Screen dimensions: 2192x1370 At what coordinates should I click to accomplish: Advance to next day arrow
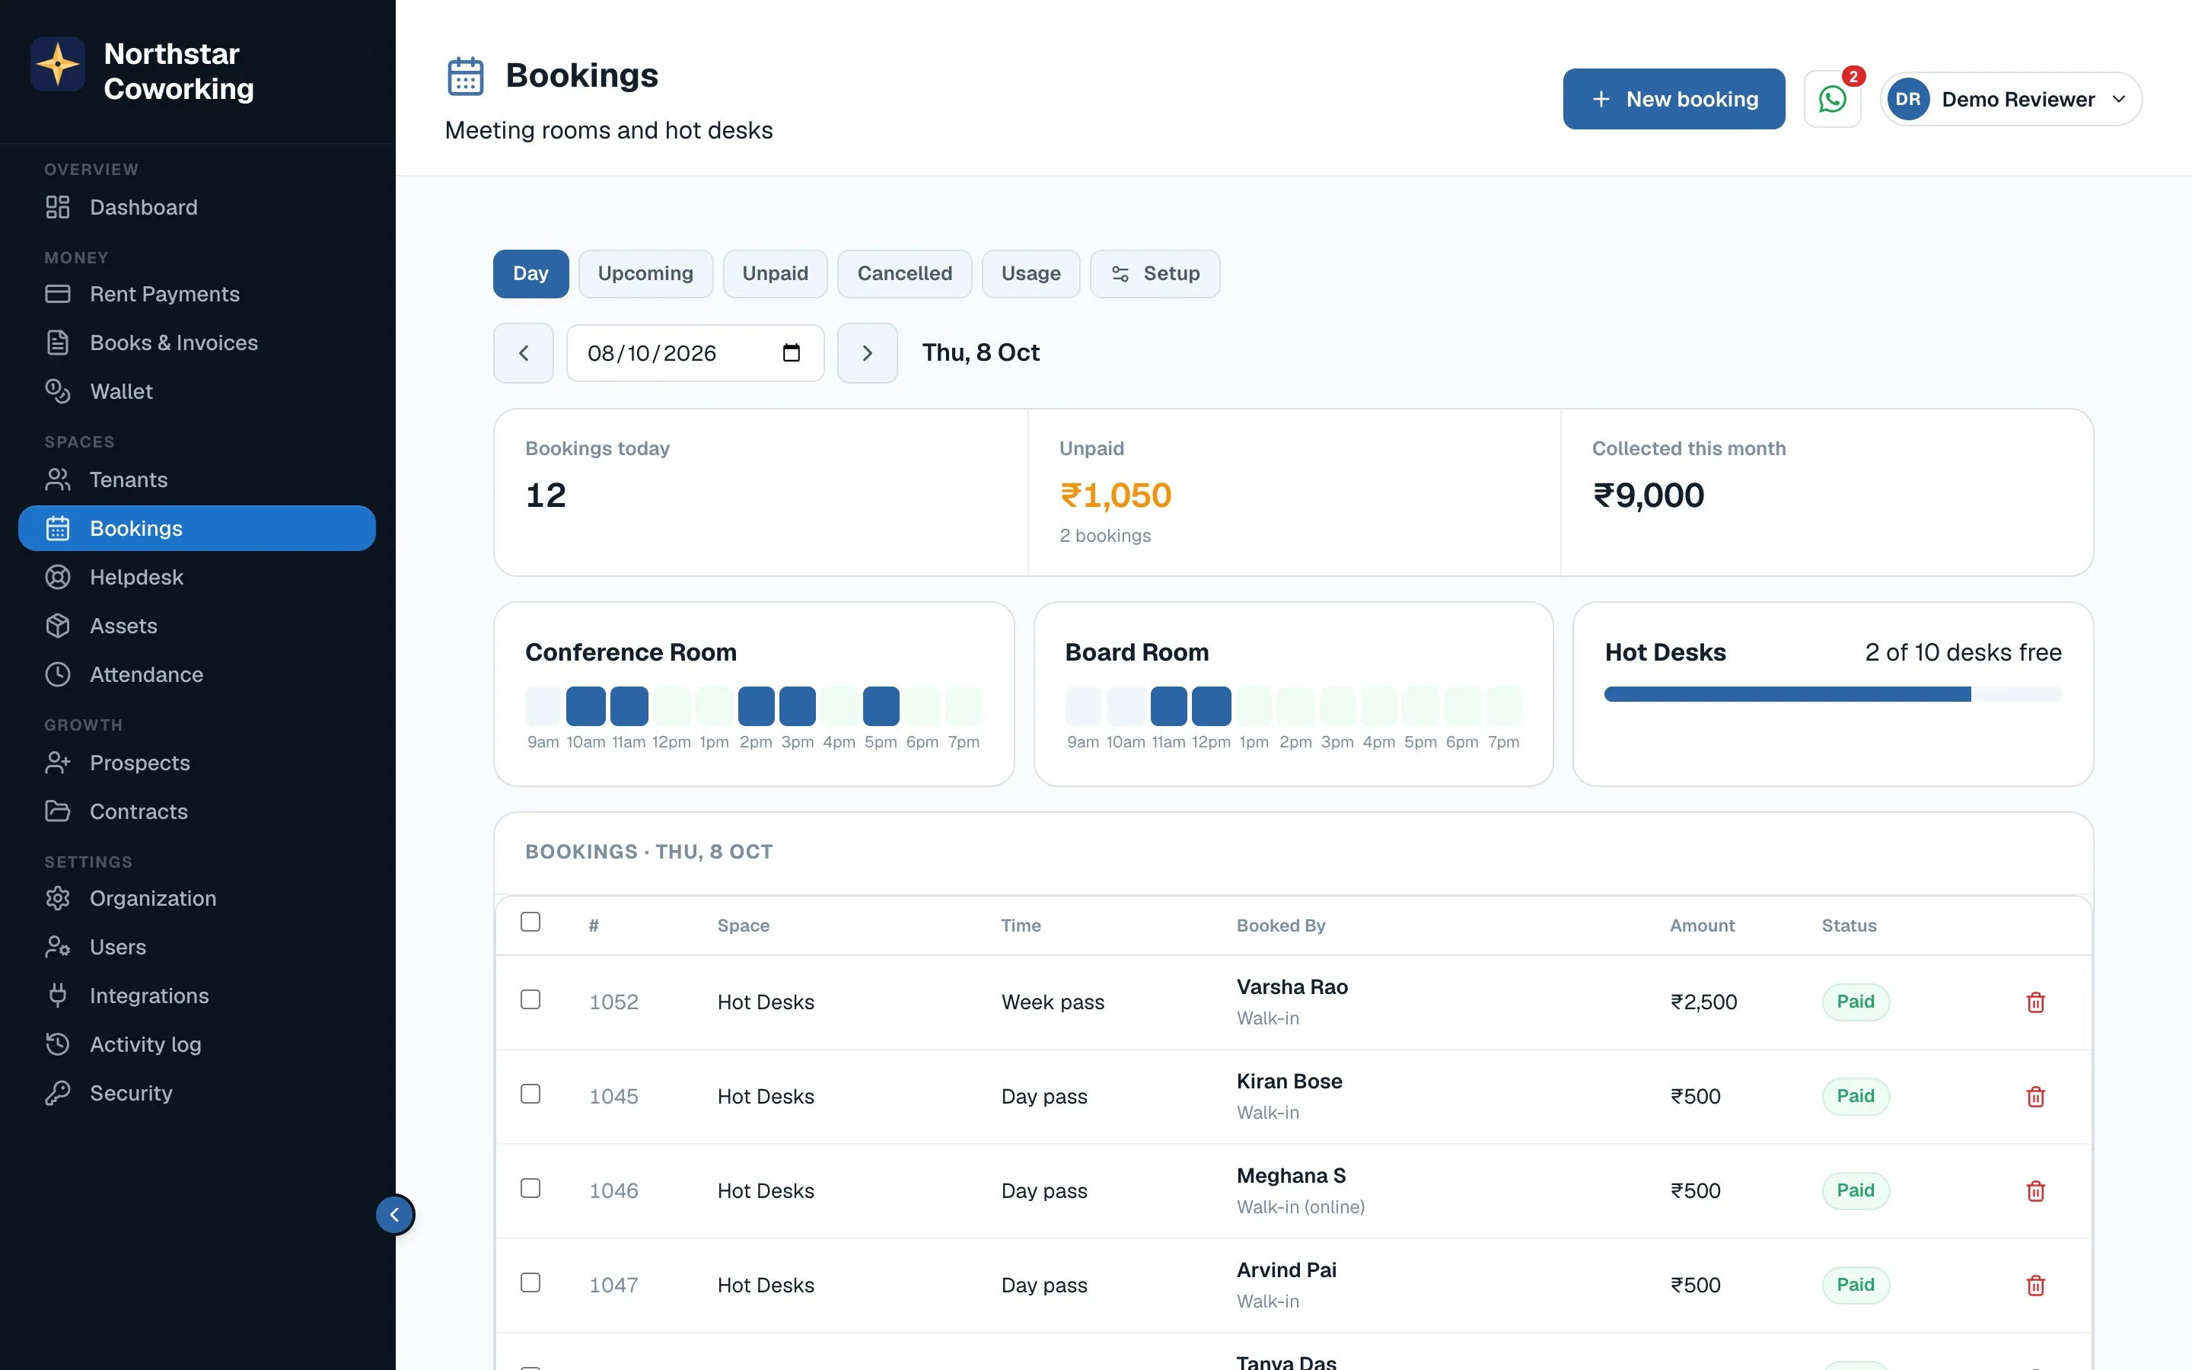867,353
